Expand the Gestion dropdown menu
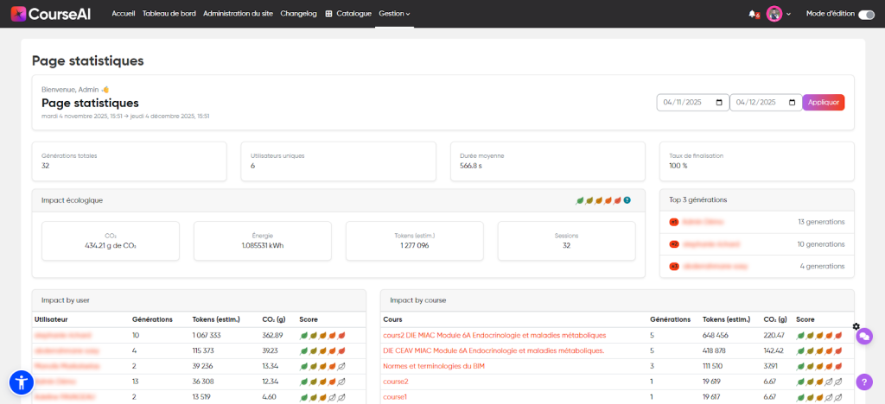Image resolution: width=885 pixels, height=404 pixels. point(394,14)
